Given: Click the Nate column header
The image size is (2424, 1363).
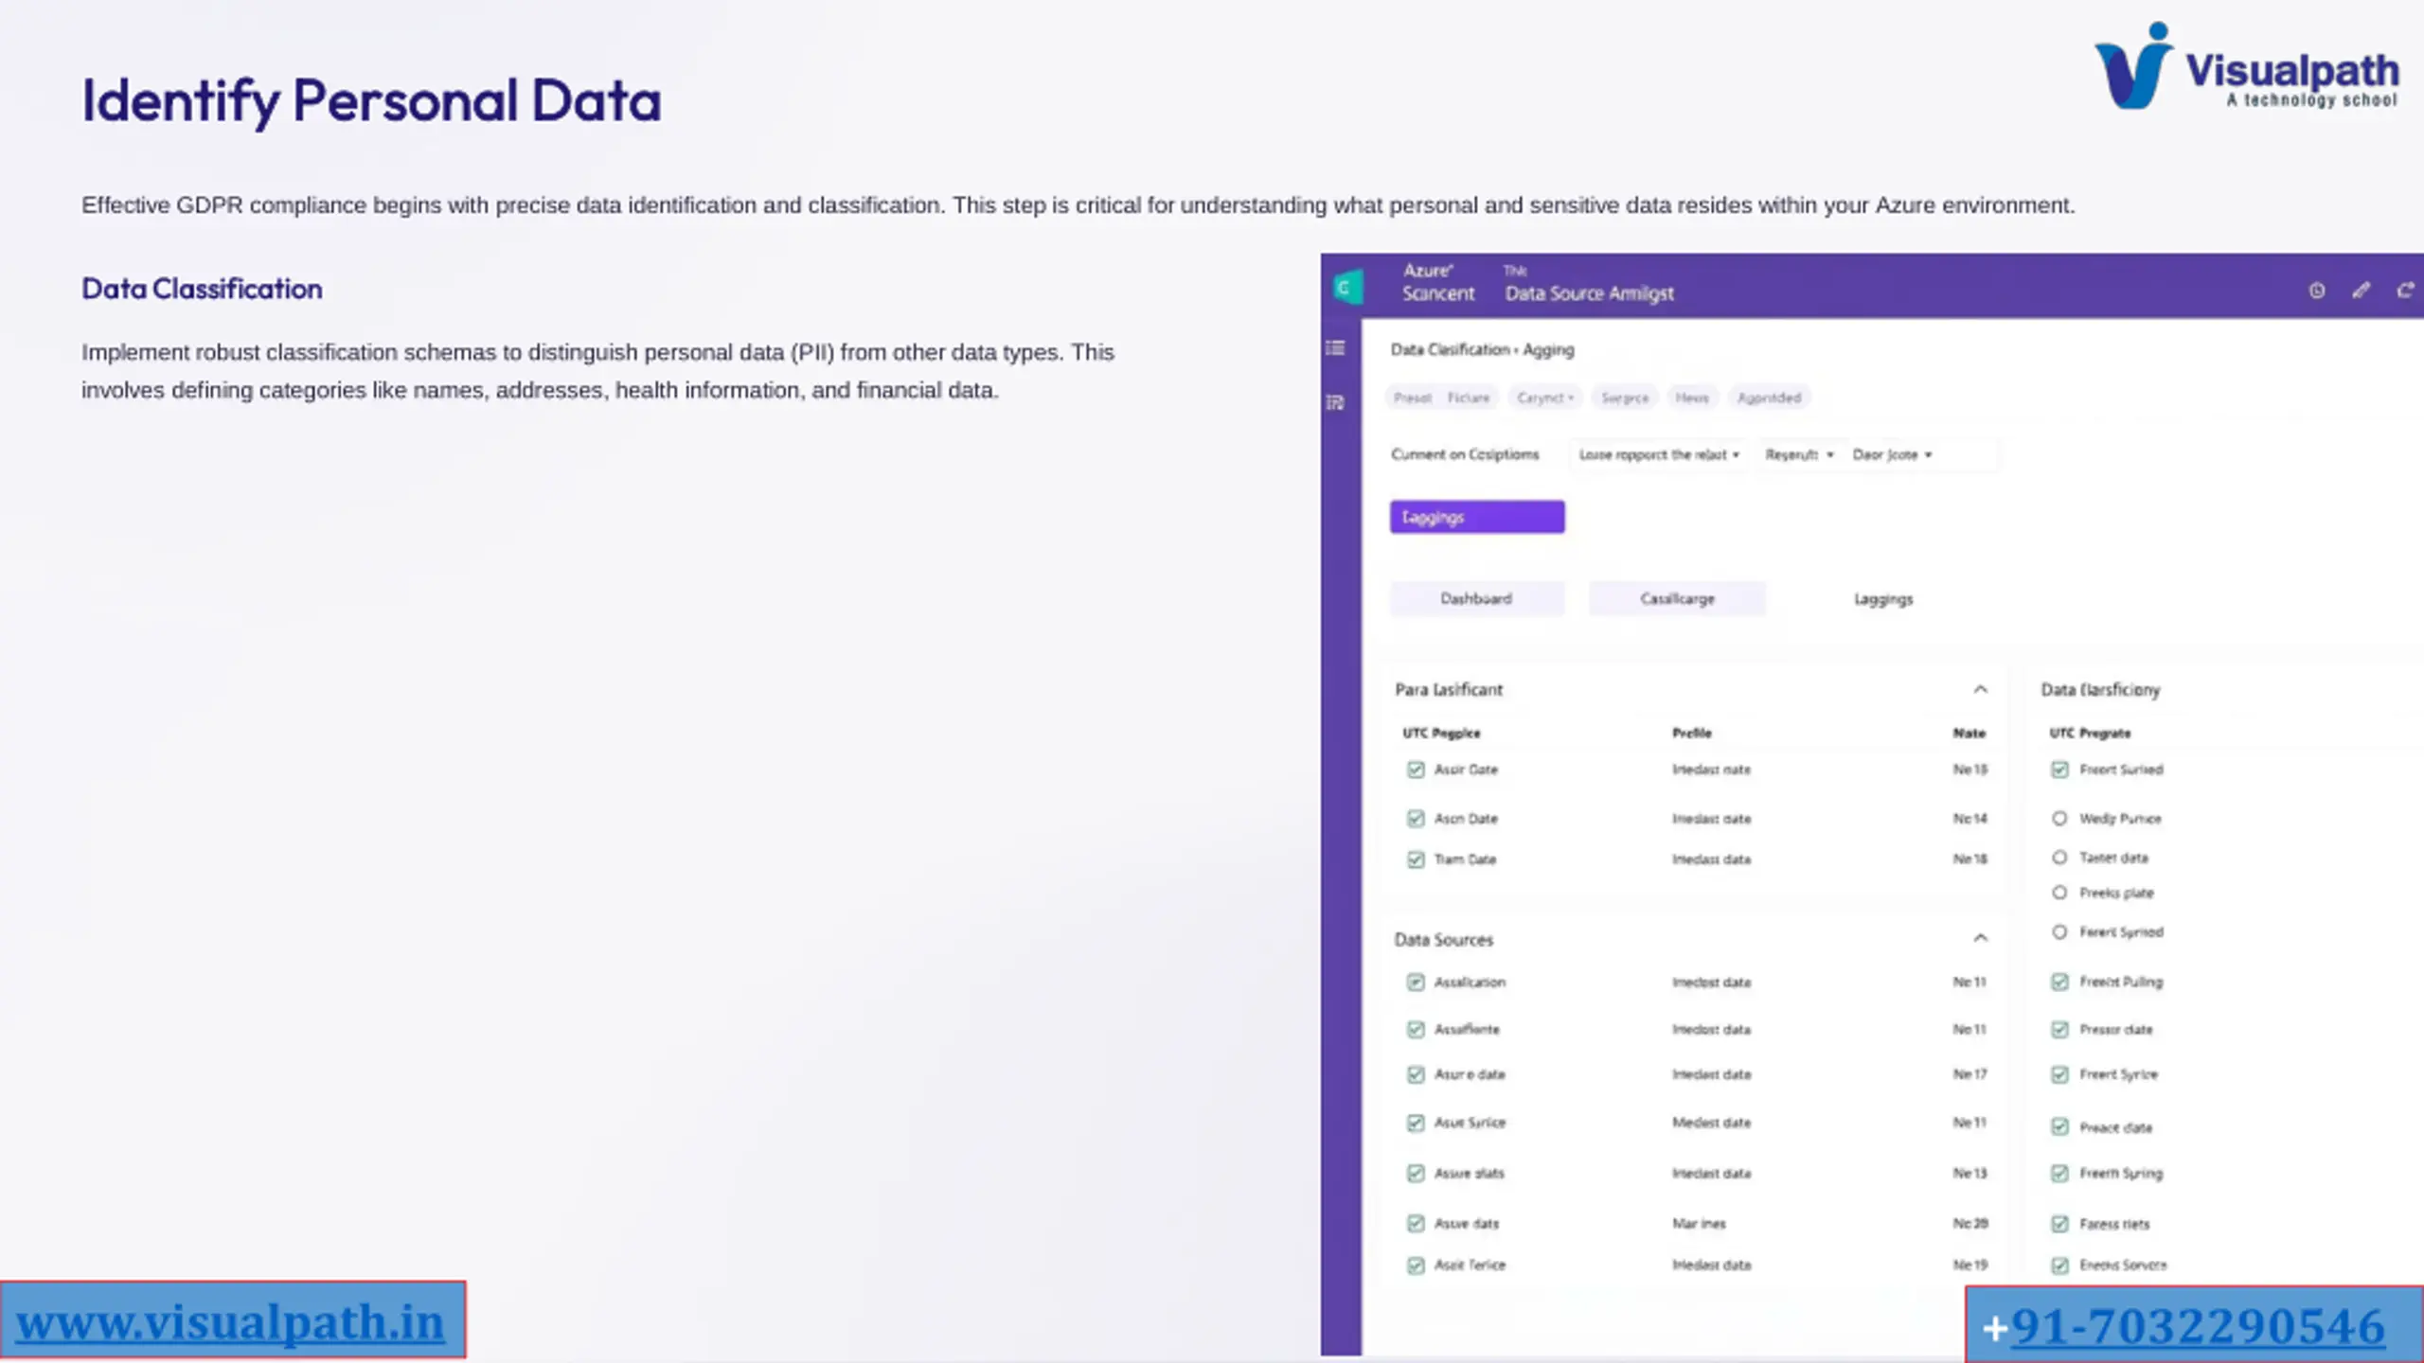Looking at the screenshot, I should 1969,733.
